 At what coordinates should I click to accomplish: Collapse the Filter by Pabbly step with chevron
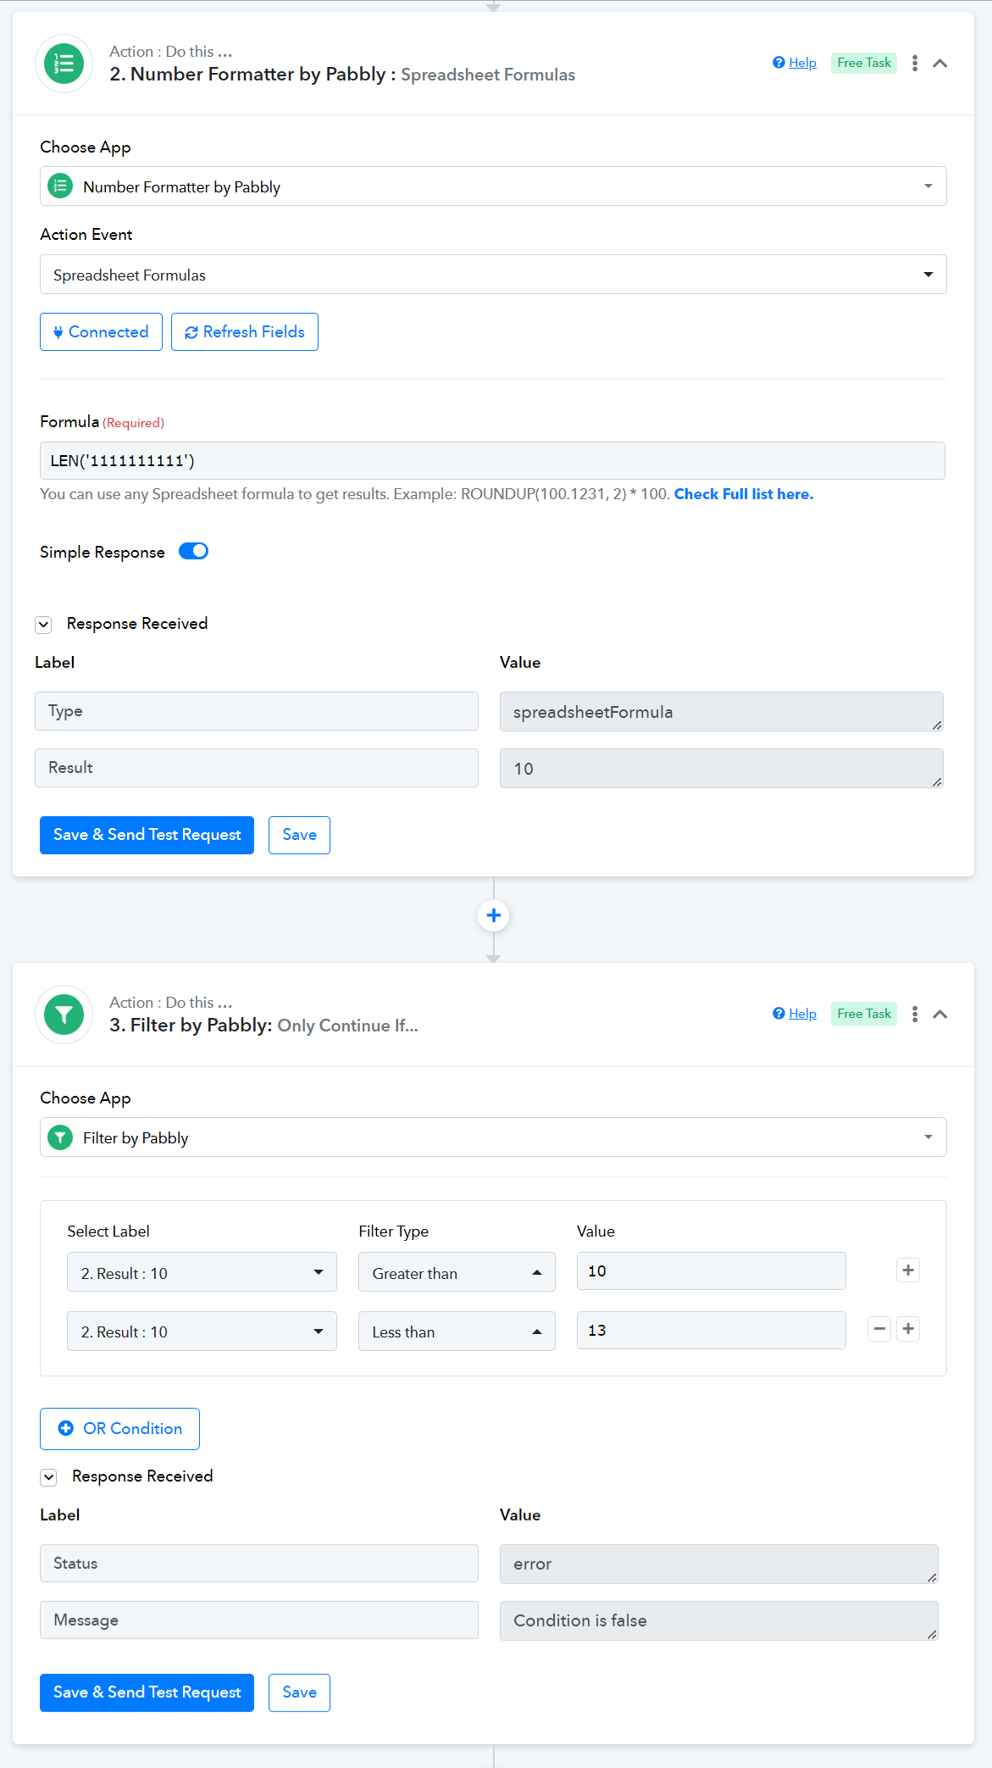(x=940, y=1015)
